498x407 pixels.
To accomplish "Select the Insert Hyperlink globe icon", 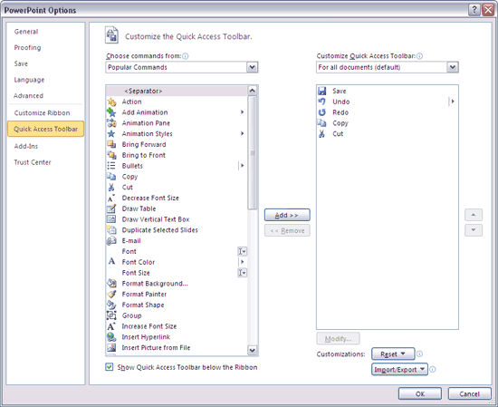I will 111,337.
